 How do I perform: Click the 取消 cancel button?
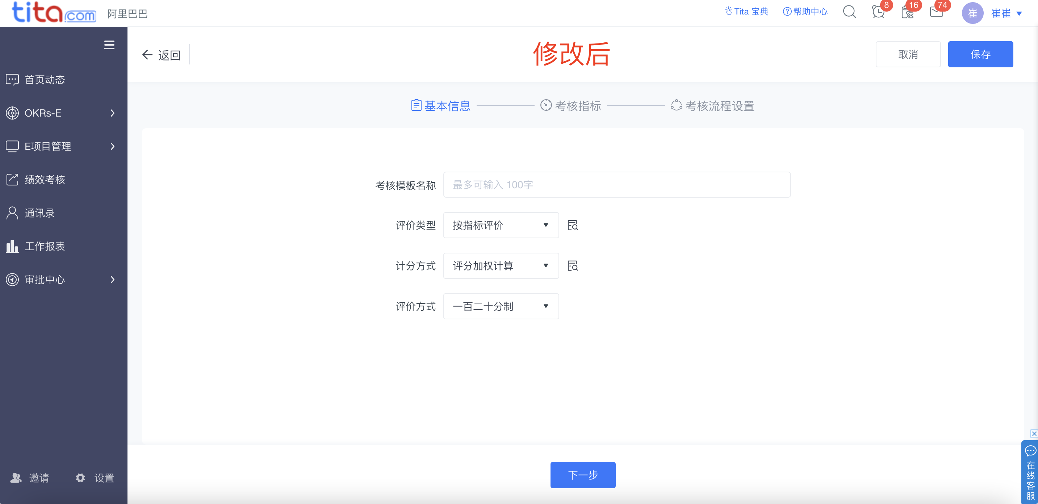tap(908, 54)
